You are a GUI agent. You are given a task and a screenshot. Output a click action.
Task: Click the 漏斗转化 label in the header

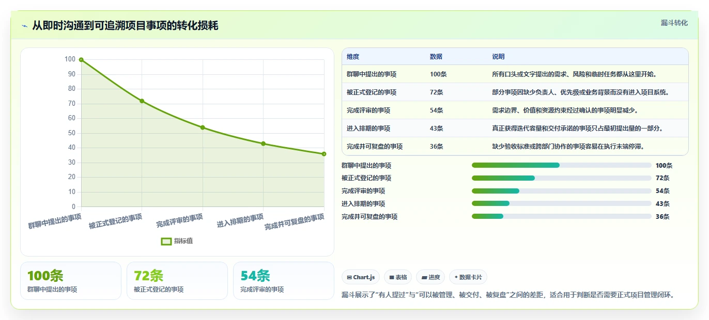pyautogui.click(x=674, y=23)
